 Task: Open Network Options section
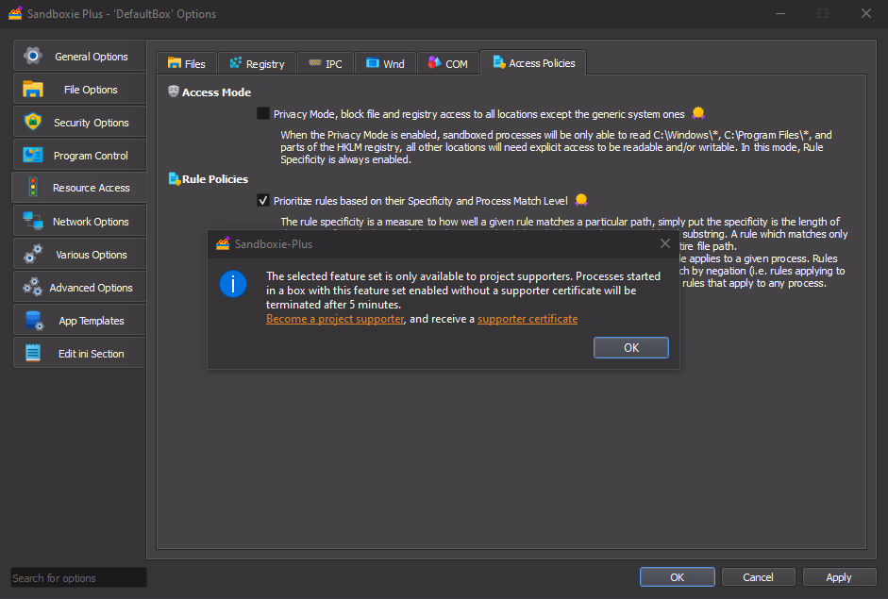click(80, 221)
